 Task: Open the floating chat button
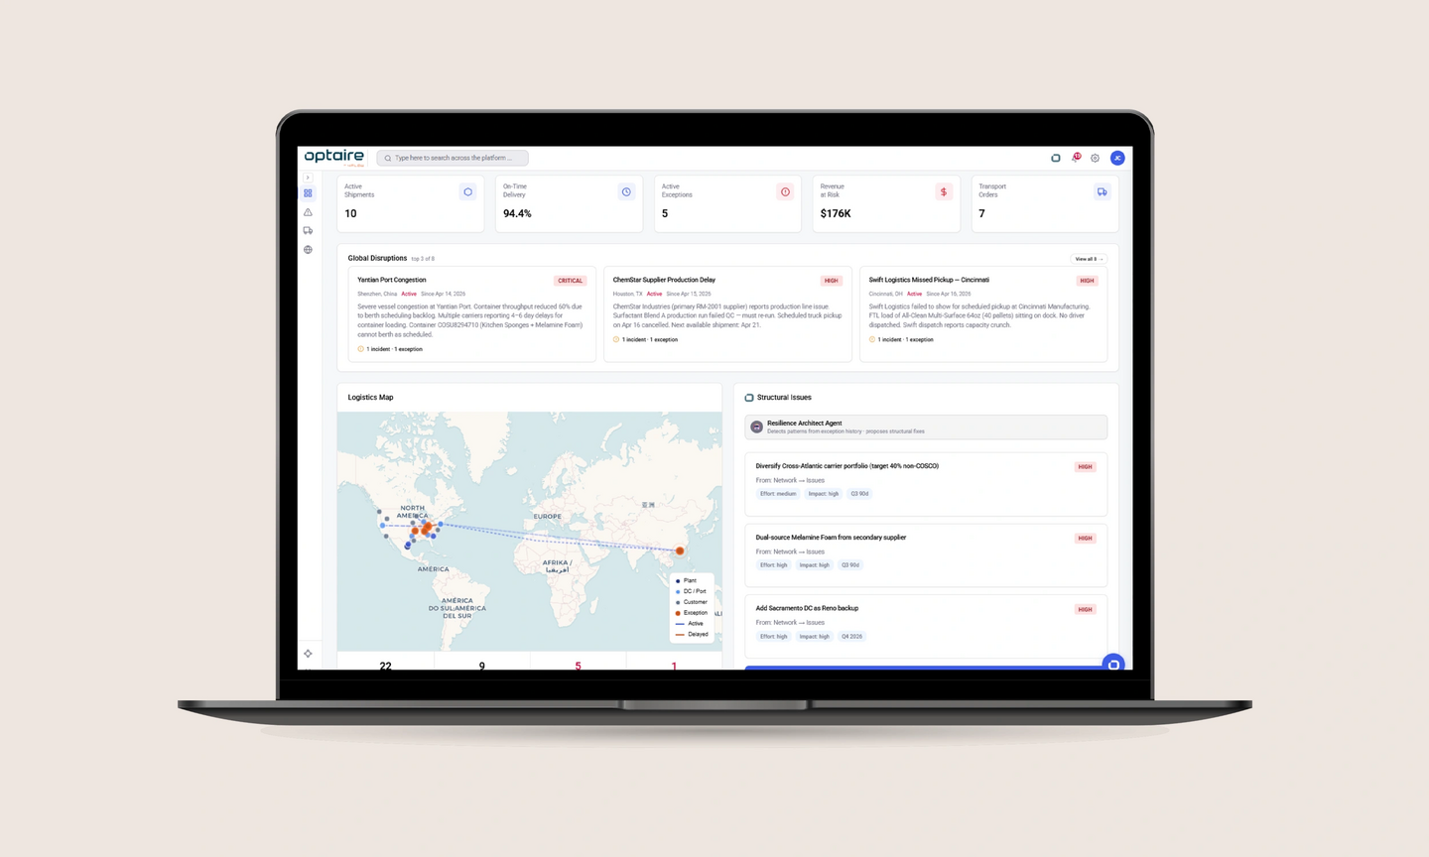point(1113,665)
